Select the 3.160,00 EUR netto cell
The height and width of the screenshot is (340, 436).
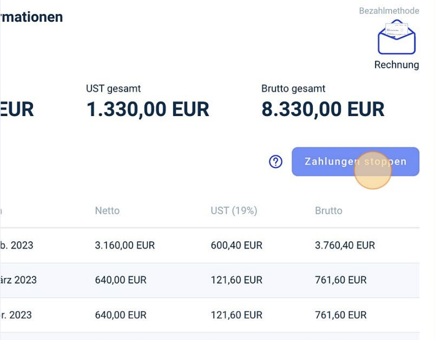[125, 245]
